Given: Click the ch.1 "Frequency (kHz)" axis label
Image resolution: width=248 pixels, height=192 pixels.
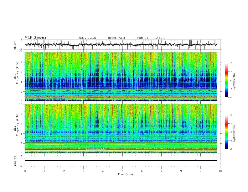Looking at the screenshot, I should coord(18,73).
